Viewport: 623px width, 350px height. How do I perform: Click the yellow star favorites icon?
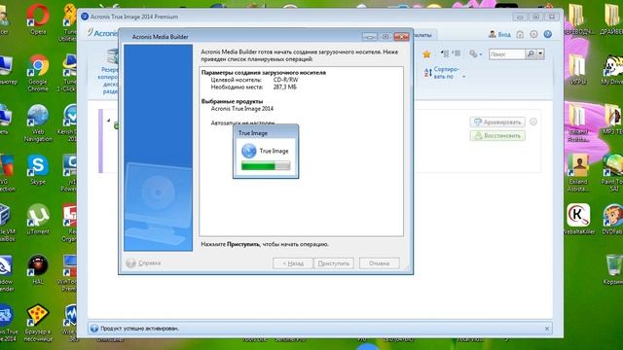tap(426, 54)
